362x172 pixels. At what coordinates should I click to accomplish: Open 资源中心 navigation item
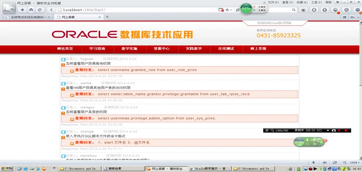(x=162, y=49)
